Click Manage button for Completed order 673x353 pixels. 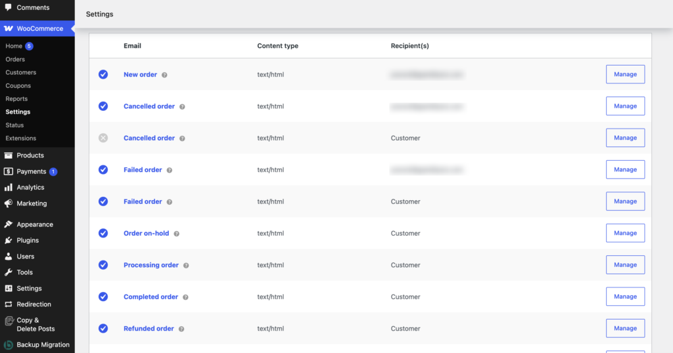tap(626, 297)
